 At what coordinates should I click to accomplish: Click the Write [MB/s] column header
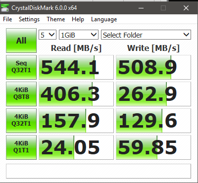click(153, 48)
